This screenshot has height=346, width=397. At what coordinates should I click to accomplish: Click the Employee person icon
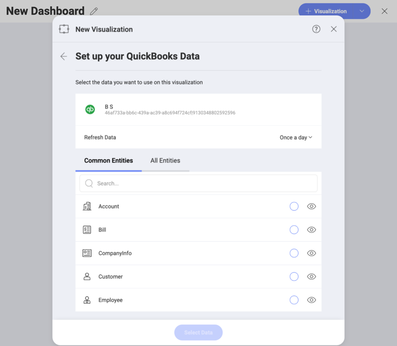[87, 300]
